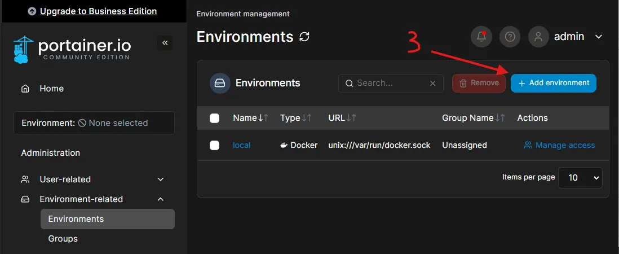Click the admin user avatar icon
This screenshot has height=254, width=619.
(538, 37)
